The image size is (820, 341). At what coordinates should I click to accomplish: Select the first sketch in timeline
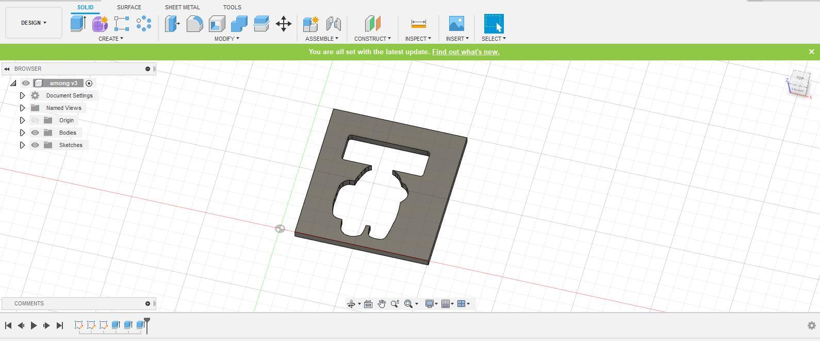(79, 325)
